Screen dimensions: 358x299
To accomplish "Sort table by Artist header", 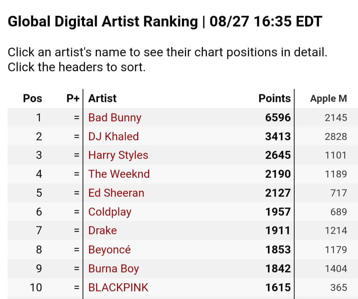I will pyautogui.click(x=102, y=99).
